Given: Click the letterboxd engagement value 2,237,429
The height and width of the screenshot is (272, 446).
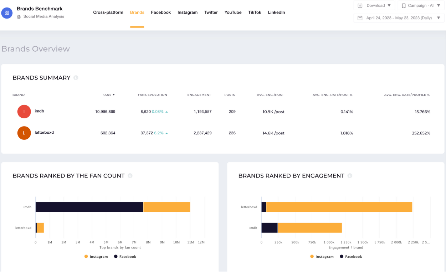Looking at the screenshot, I should coord(203,133).
